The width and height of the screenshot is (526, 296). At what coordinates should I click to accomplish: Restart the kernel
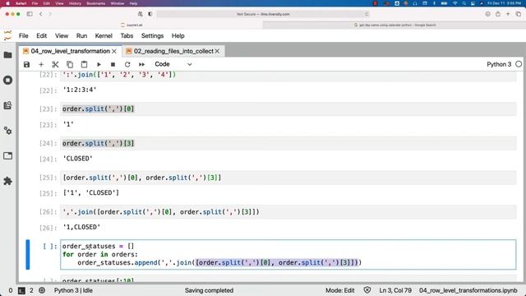pyautogui.click(x=127, y=64)
